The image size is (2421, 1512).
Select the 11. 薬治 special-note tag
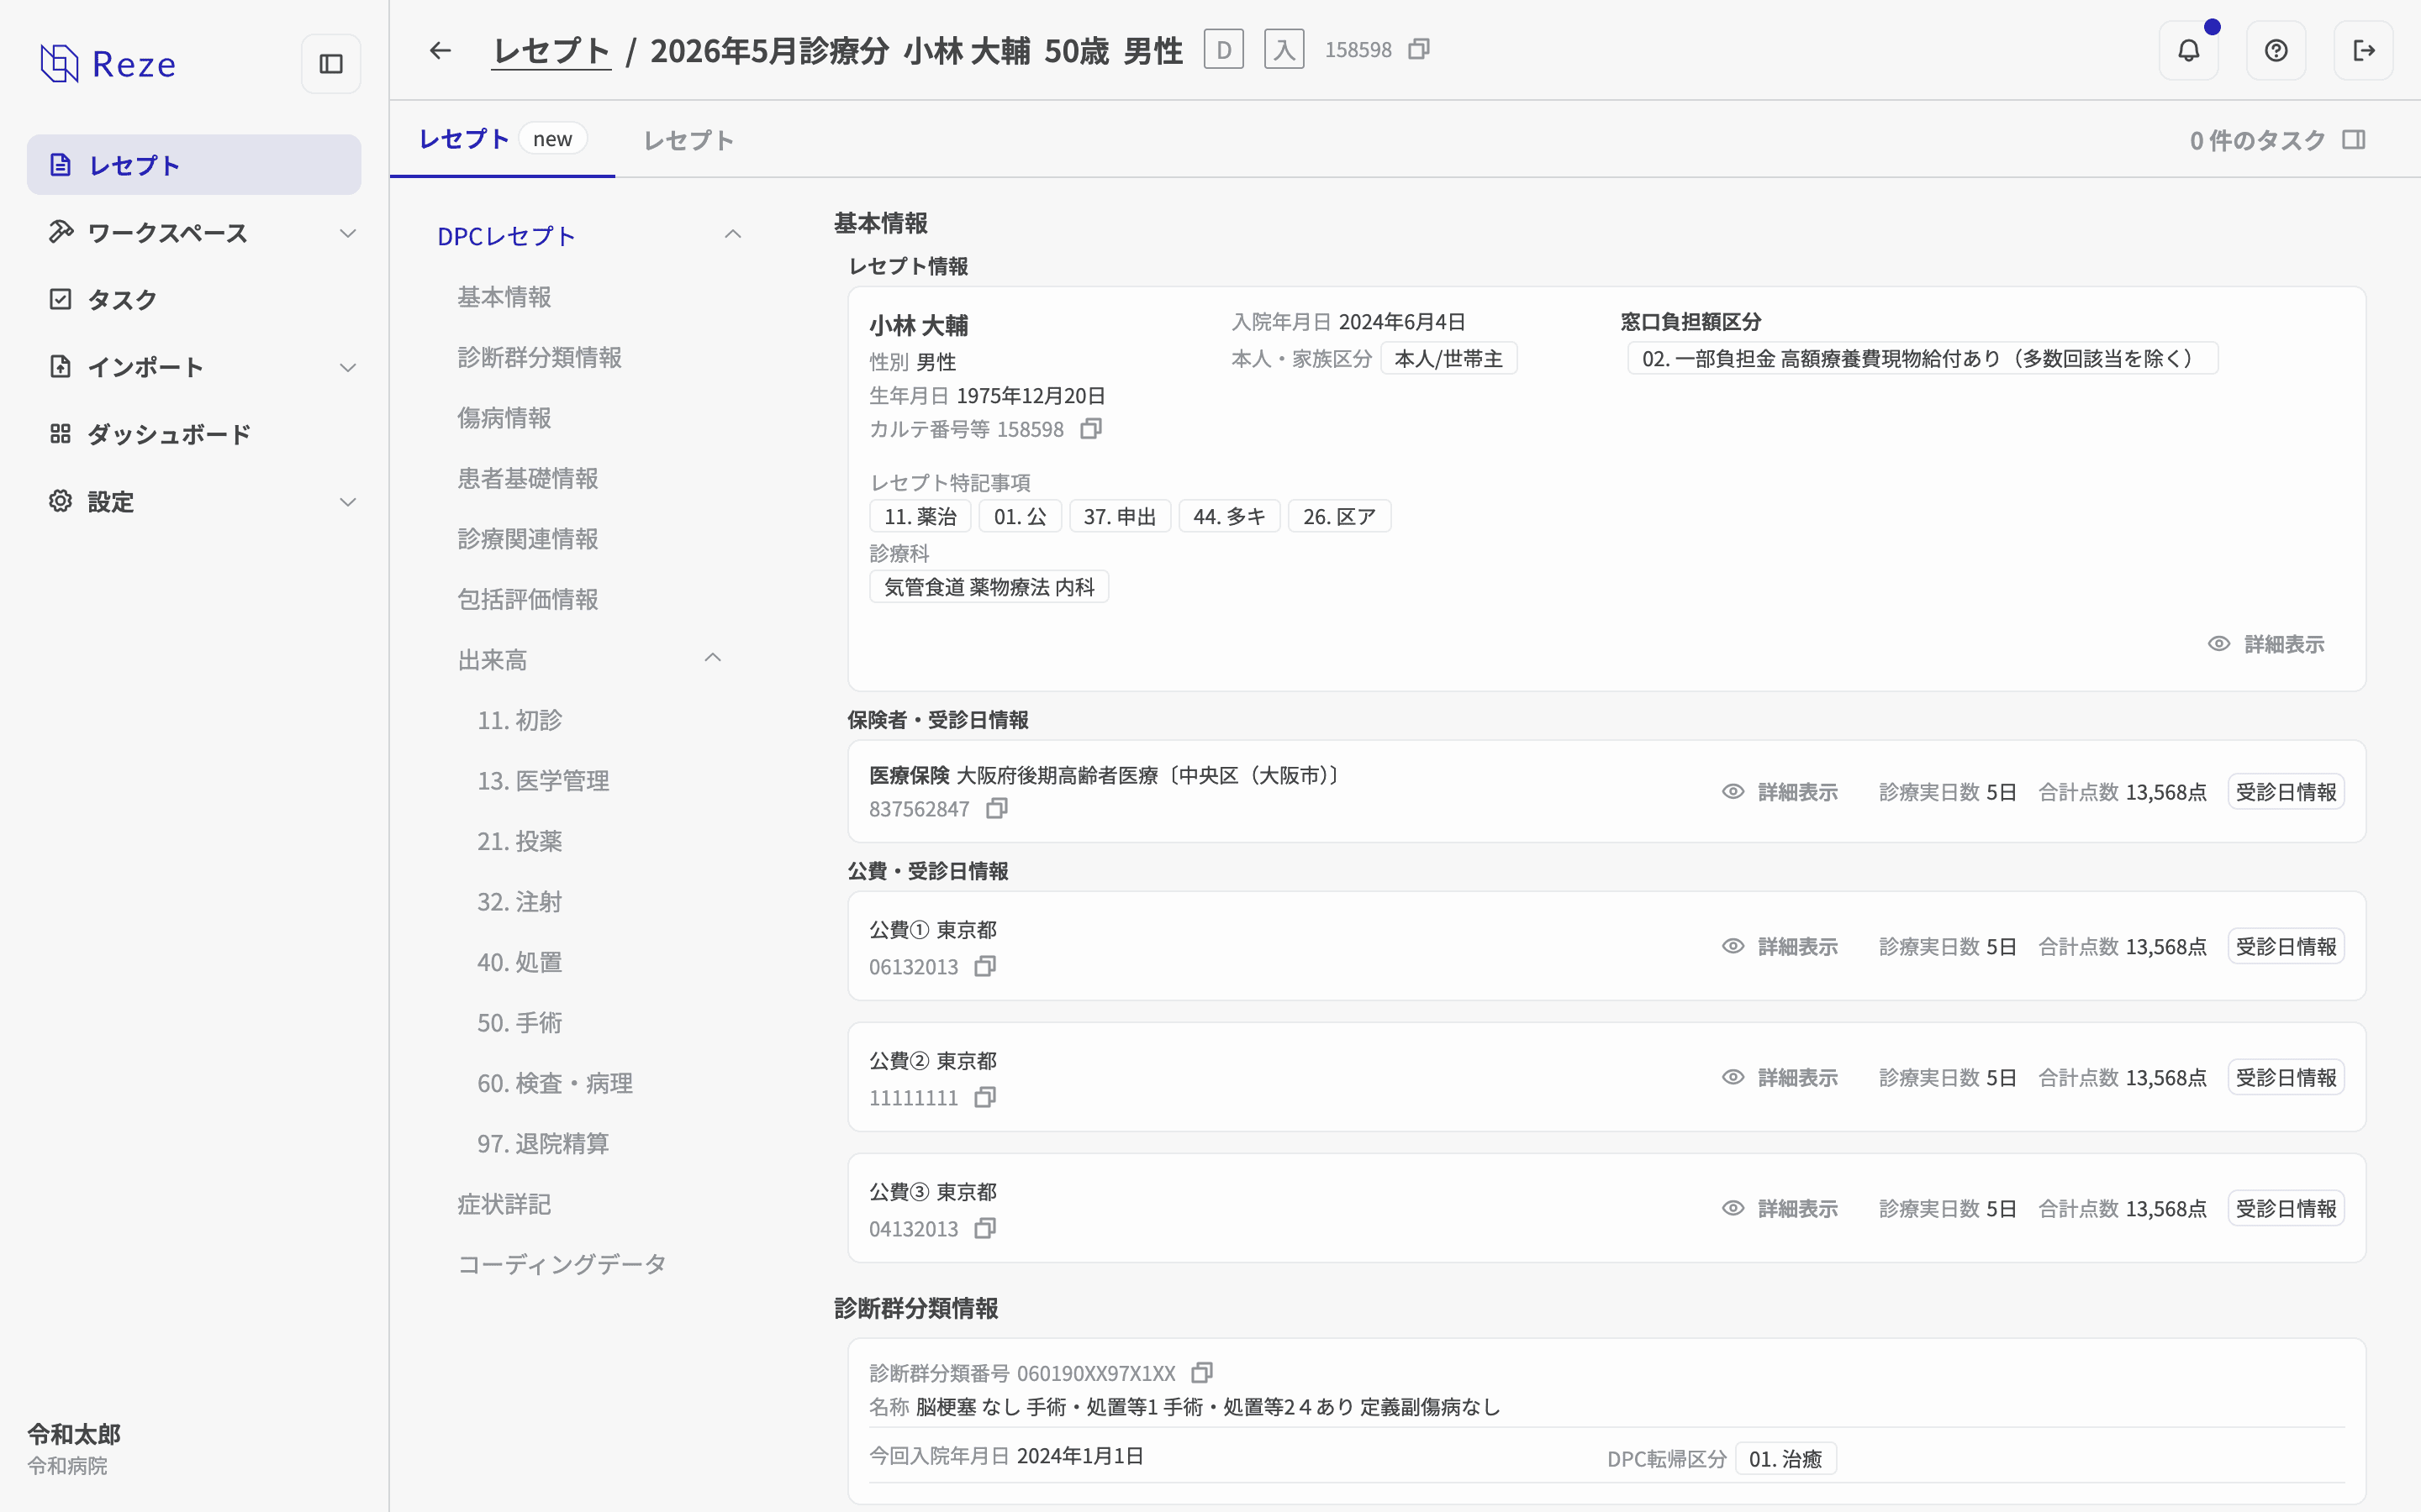pos(920,516)
